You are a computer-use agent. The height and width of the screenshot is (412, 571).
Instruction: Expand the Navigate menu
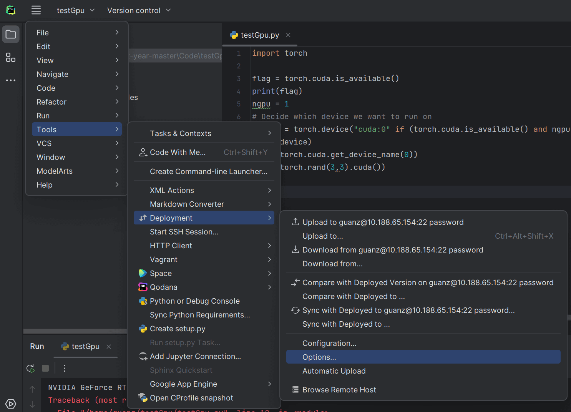point(77,74)
